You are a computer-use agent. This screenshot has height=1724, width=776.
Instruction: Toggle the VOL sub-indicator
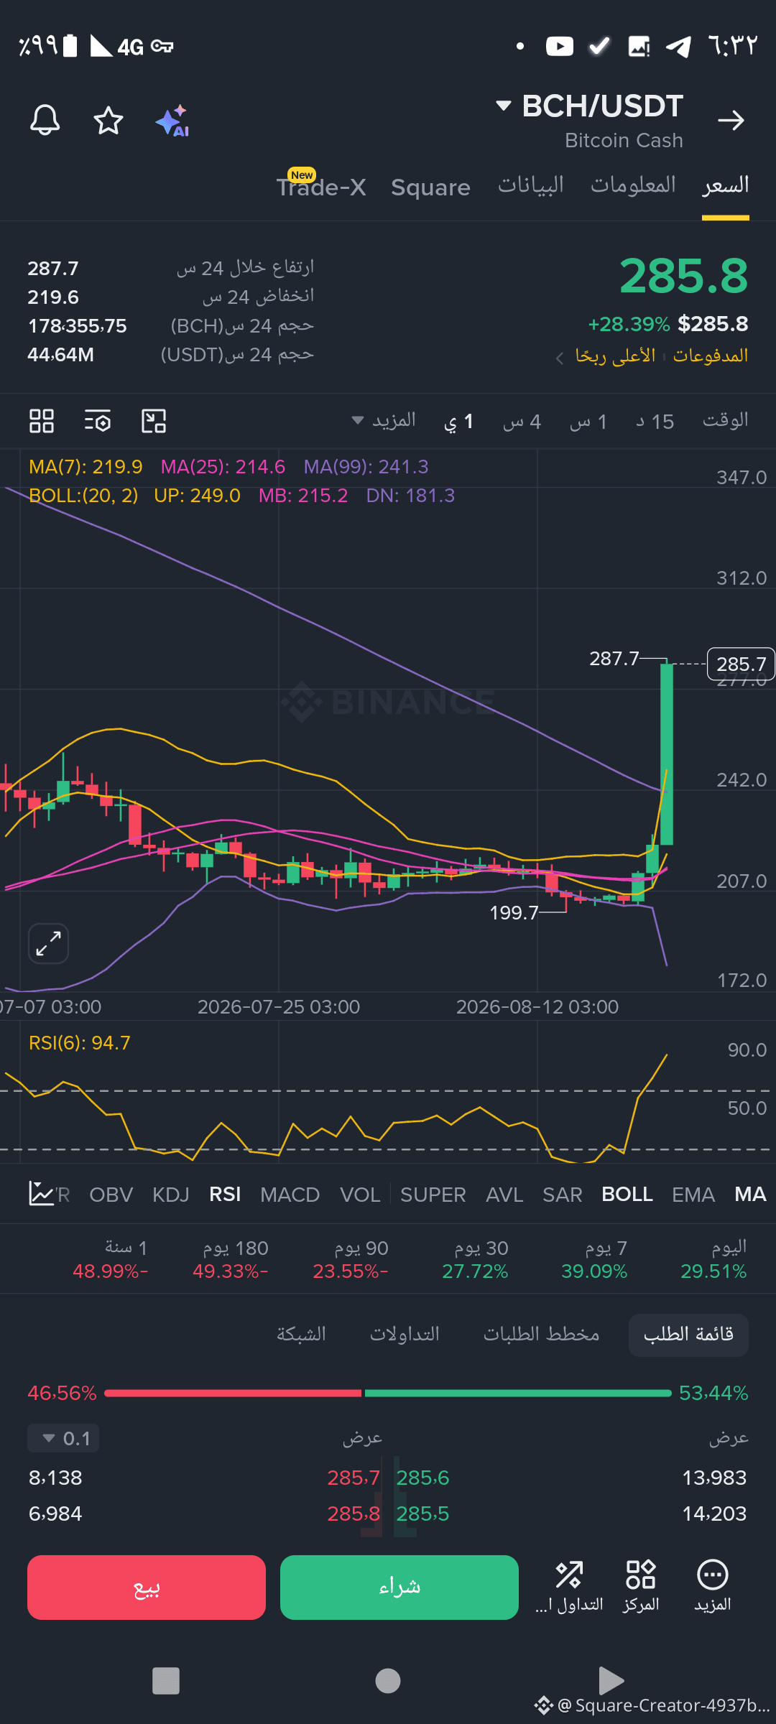pos(360,1194)
